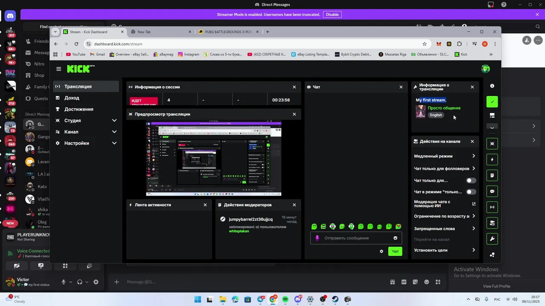Bookmark this page with star icon
Image resolution: width=545 pixels, height=306 pixels.
pyautogui.click(x=425, y=44)
